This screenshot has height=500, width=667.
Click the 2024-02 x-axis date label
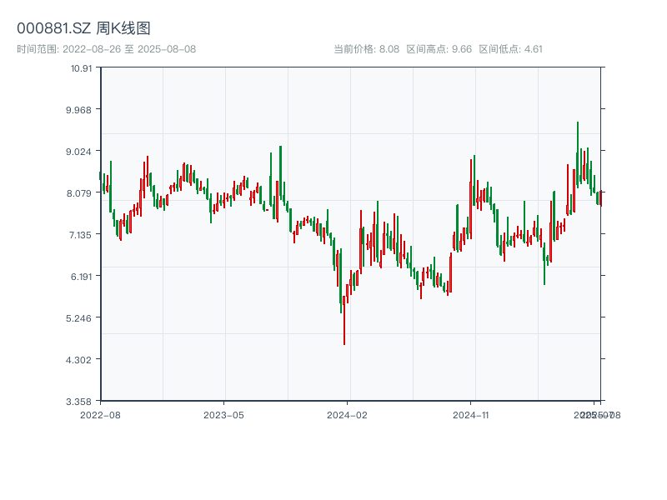pyautogui.click(x=347, y=414)
